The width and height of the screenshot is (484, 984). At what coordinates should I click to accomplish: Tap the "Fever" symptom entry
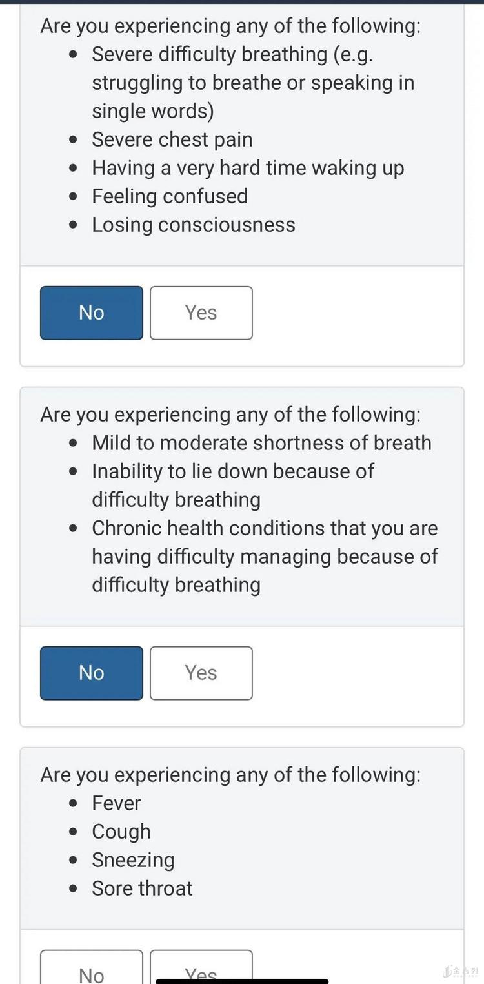[116, 803]
